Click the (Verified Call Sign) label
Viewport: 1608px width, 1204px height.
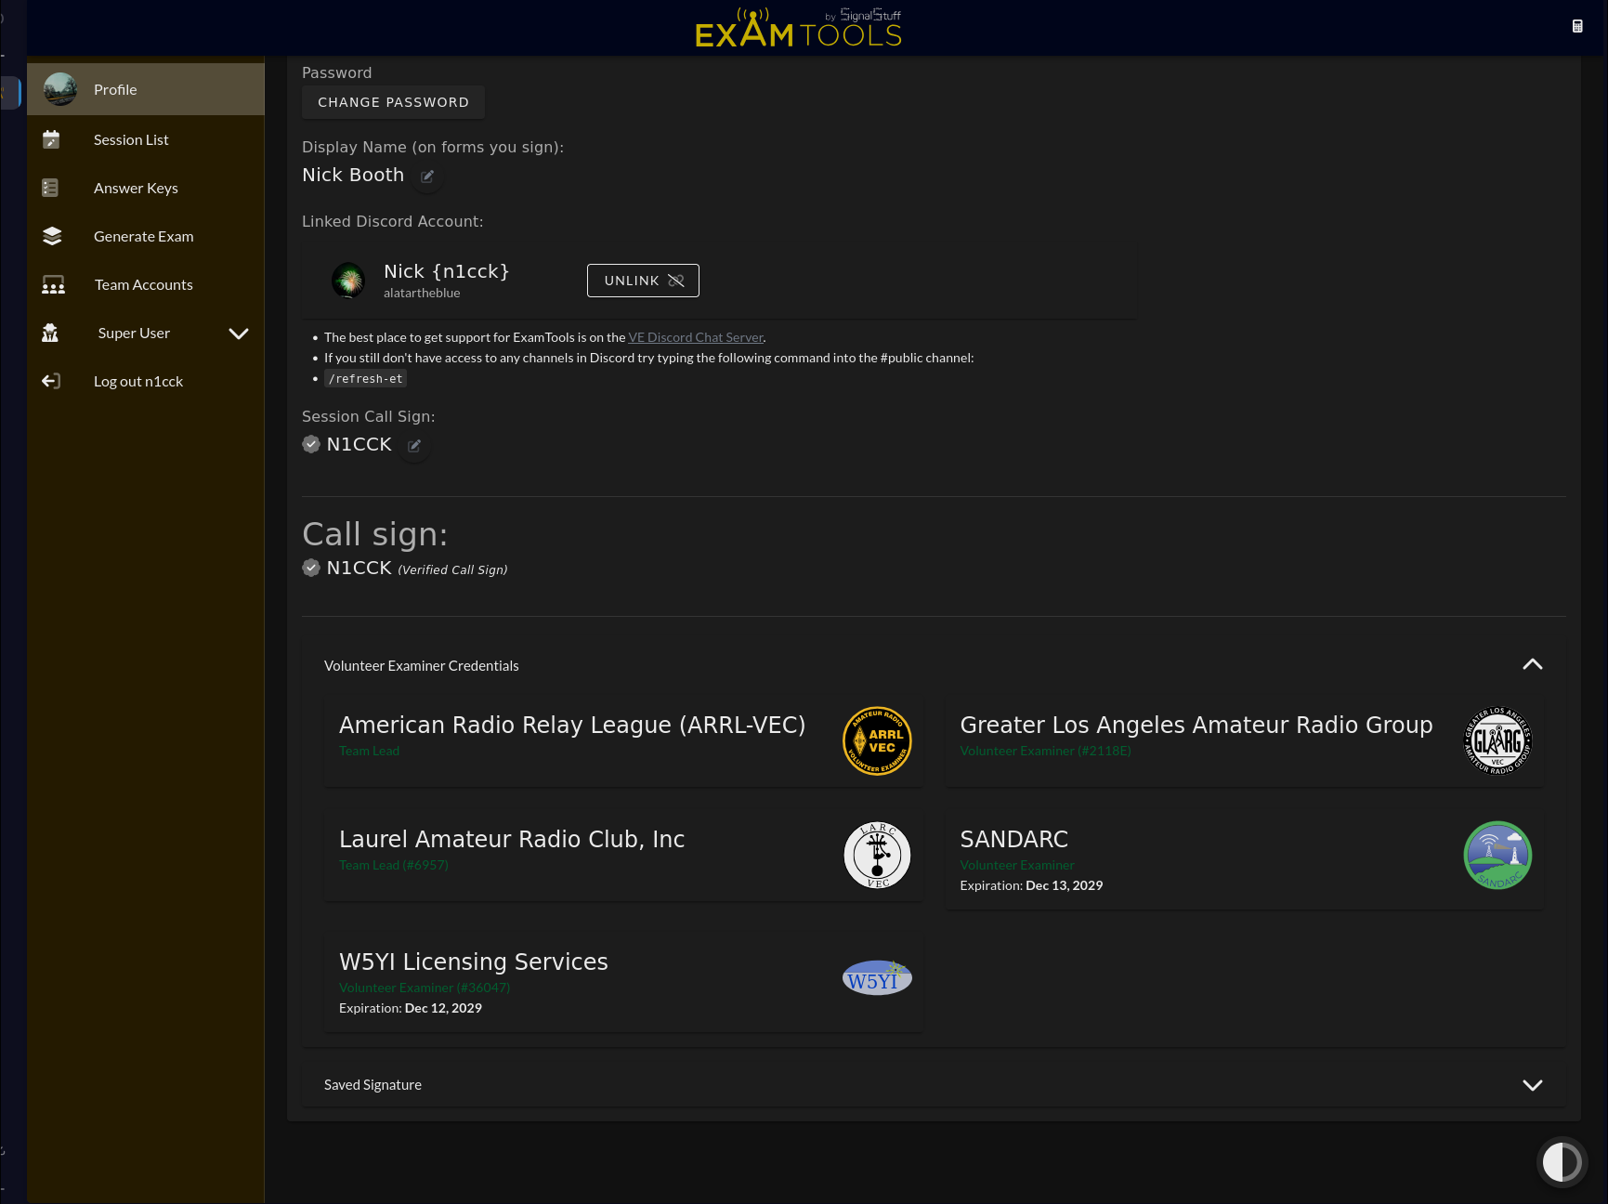pos(452,569)
